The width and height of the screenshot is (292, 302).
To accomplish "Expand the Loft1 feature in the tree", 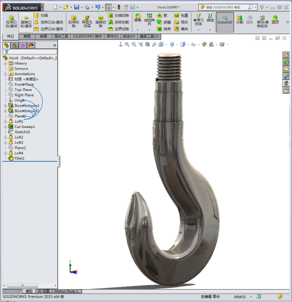I will click(6, 121).
